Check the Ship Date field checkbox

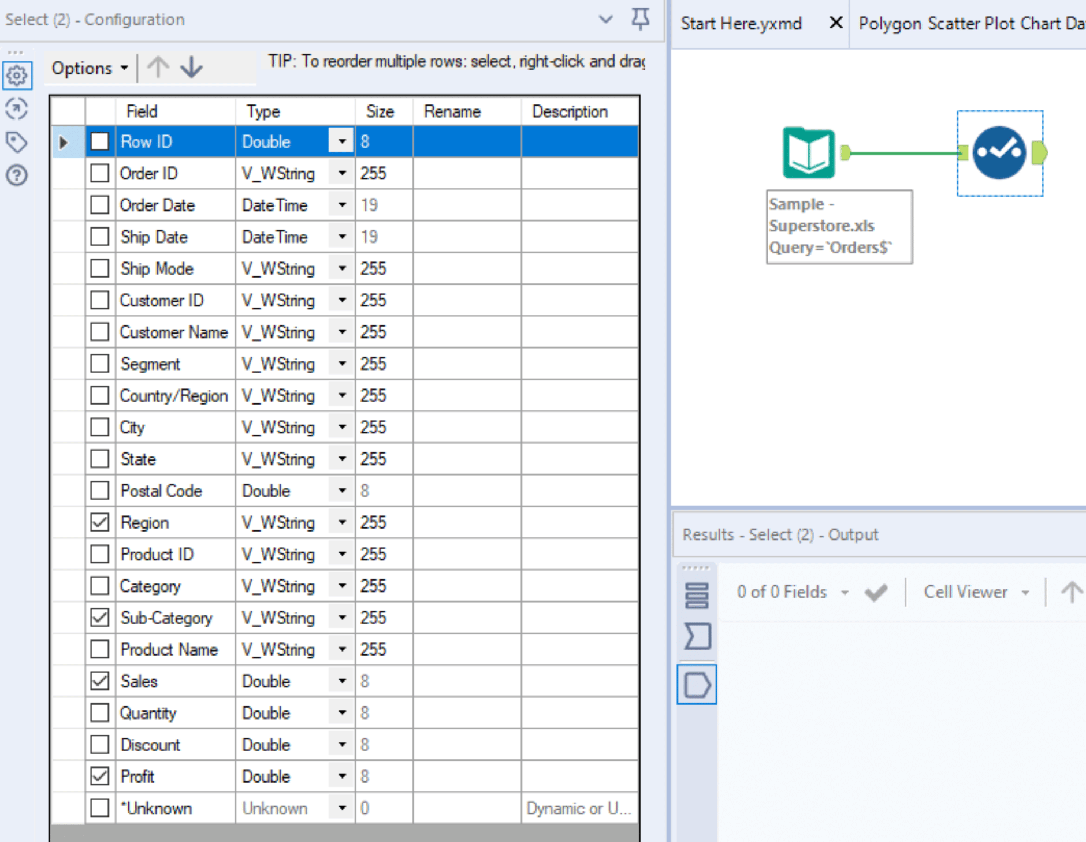pos(100,237)
